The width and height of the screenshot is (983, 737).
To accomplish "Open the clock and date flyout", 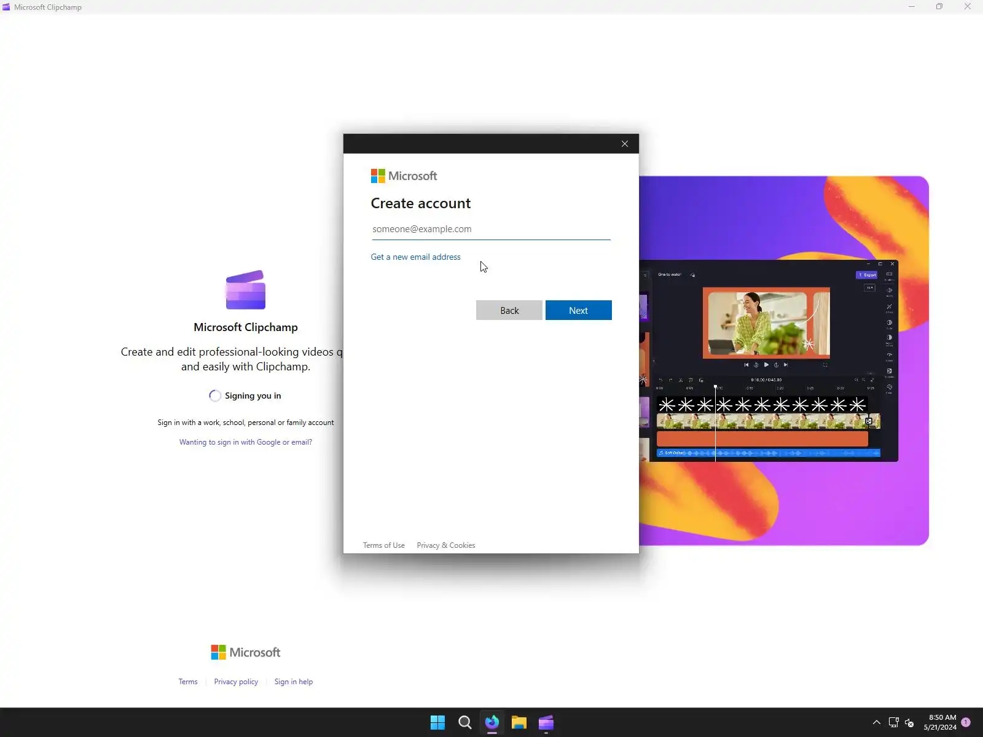I will tap(940, 722).
